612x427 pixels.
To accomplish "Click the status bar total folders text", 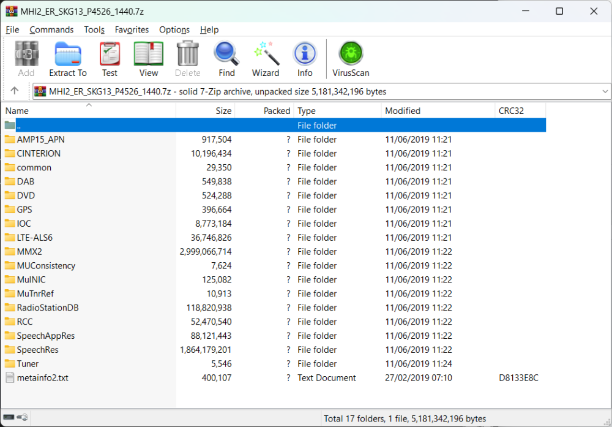I will coord(405,419).
